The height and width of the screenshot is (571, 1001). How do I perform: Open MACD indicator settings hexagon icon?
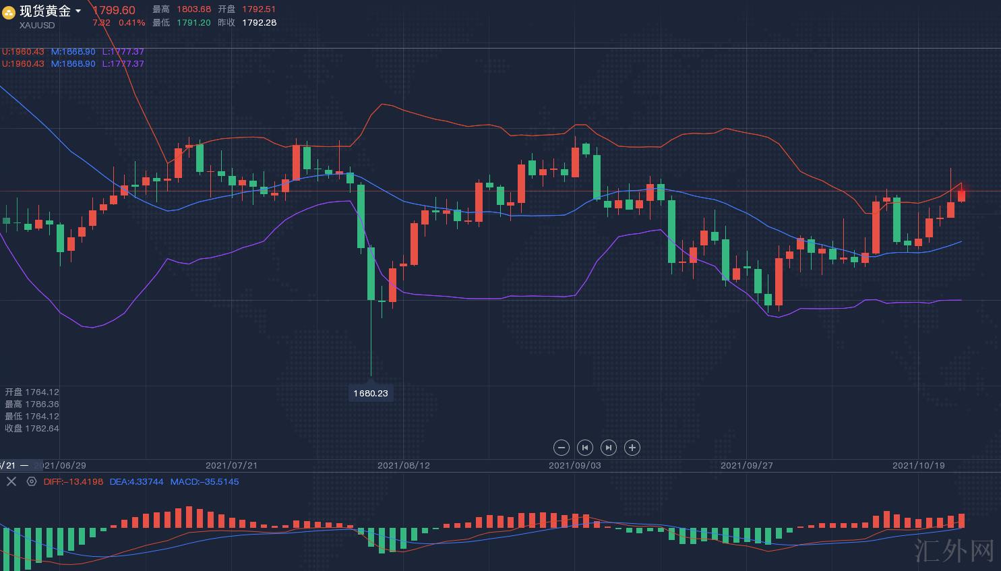(x=31, y=481)
